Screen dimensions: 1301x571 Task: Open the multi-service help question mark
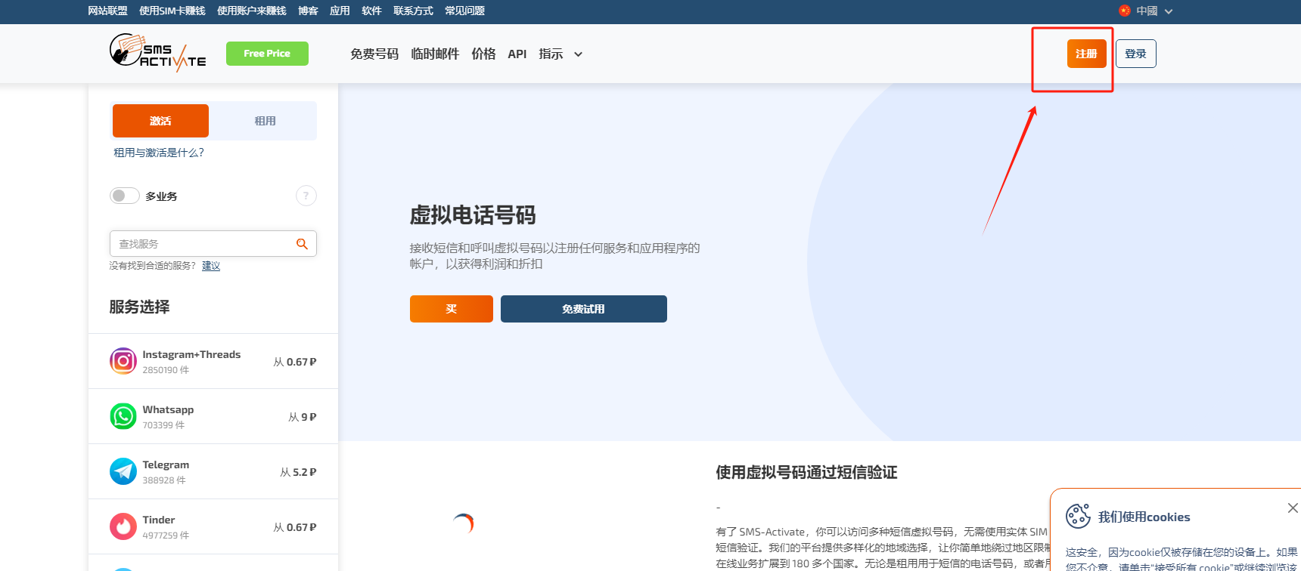[x=306, y=196]
